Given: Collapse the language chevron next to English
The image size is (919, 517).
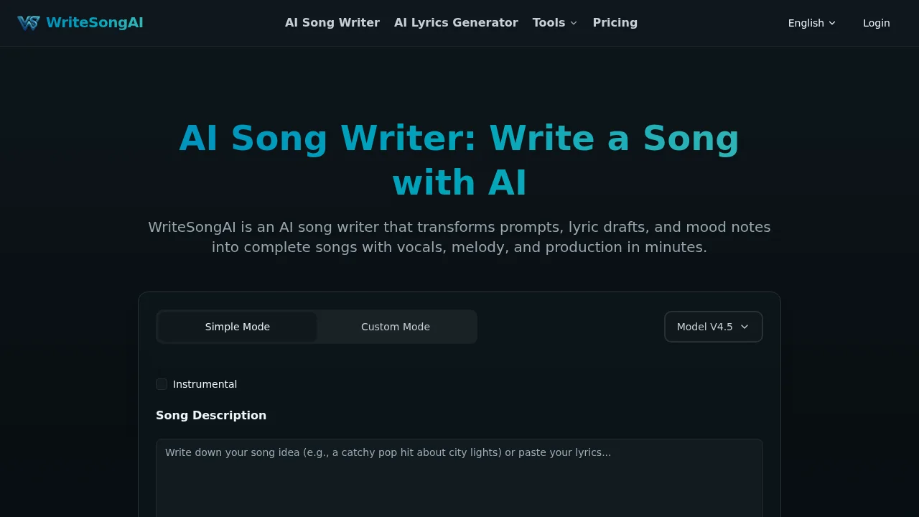Looking at the screenshot, I should click(832, 23).
